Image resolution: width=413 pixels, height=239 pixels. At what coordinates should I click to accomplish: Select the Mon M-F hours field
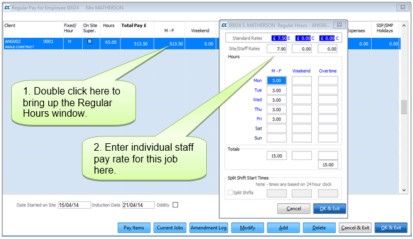pyautogui.click(x=277, y=81)
